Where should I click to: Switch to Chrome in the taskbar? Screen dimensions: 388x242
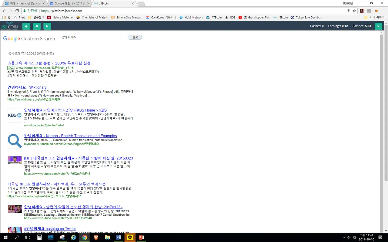(85, 237)
